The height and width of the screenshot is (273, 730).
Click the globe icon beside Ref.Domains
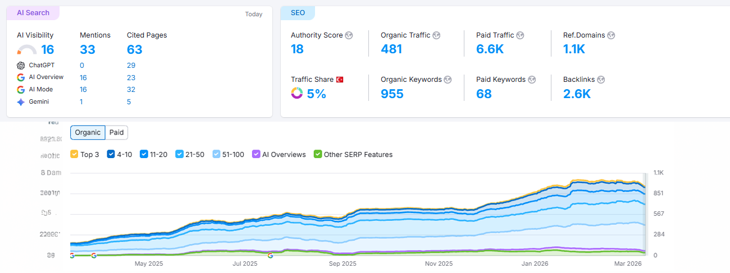pyautogui.click(x=611, y=35)
